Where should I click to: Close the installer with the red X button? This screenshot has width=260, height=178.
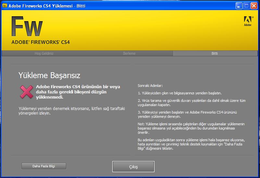pyautogui.click(x=254, y=6)
